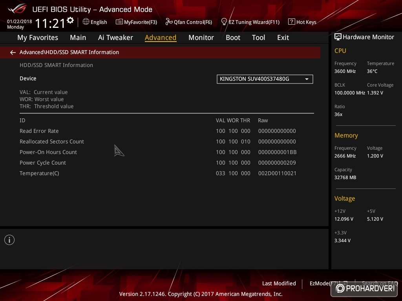Click the info circle icon
Viewport: 402px width, 301px height.
(9, 240)
